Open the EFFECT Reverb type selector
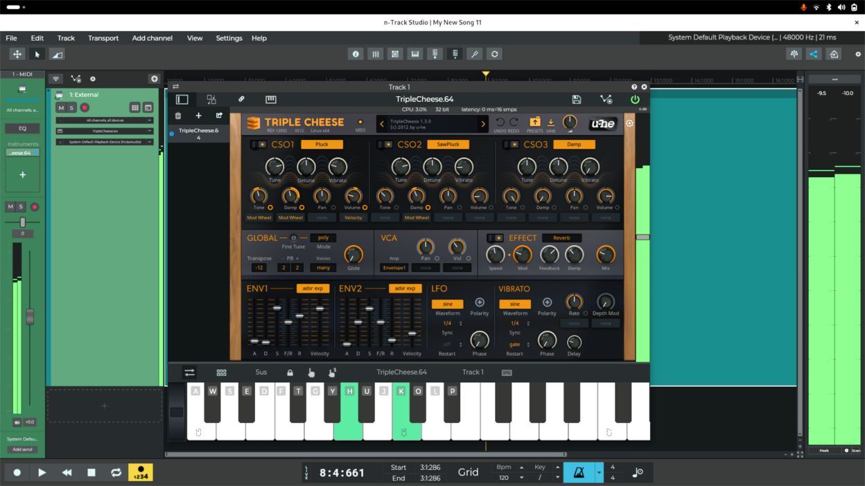 (561, 238)
